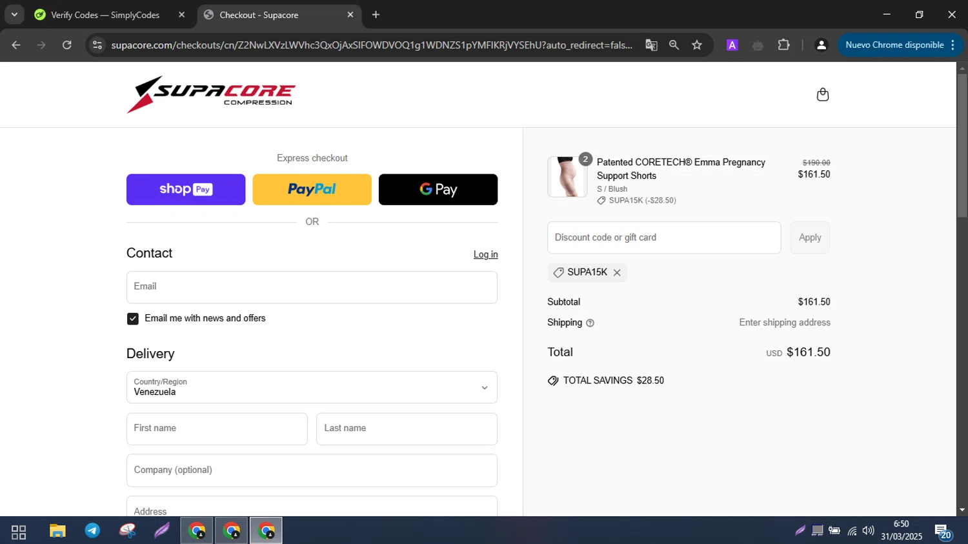The height and width of the screenshot is (544, 968).
Task: Open the volume control in tray
Action: click(869, 530)
